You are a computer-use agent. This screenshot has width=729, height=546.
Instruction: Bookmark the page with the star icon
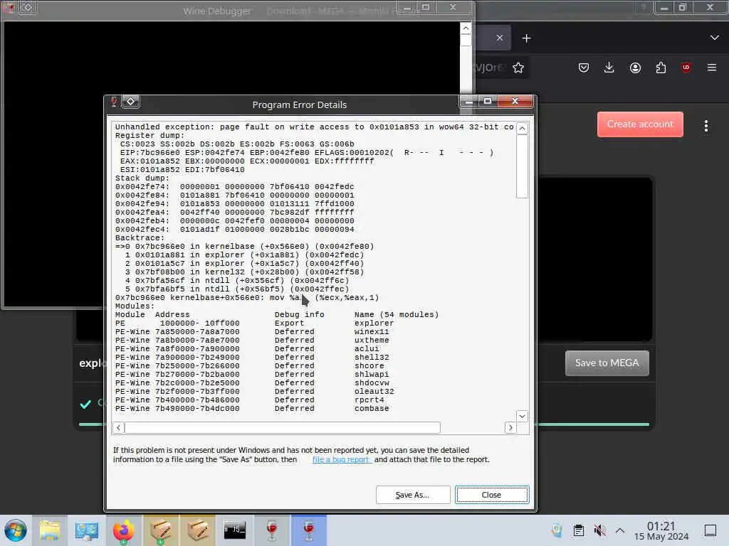tap(518, 68)
